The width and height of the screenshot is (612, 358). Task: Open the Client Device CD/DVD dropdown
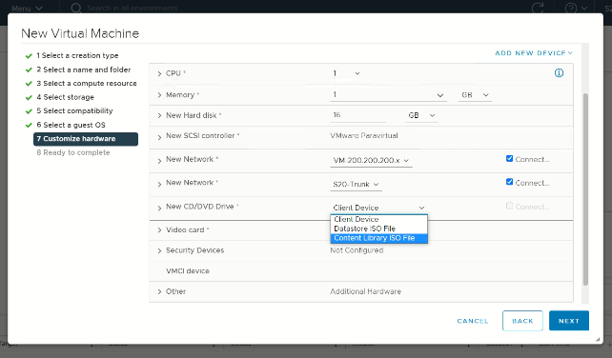(x=378, y=208)
